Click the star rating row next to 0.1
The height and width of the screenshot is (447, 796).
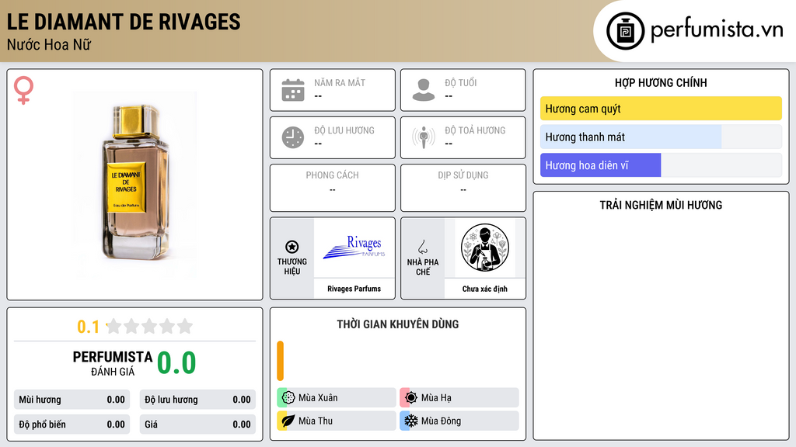coord(150,327)
